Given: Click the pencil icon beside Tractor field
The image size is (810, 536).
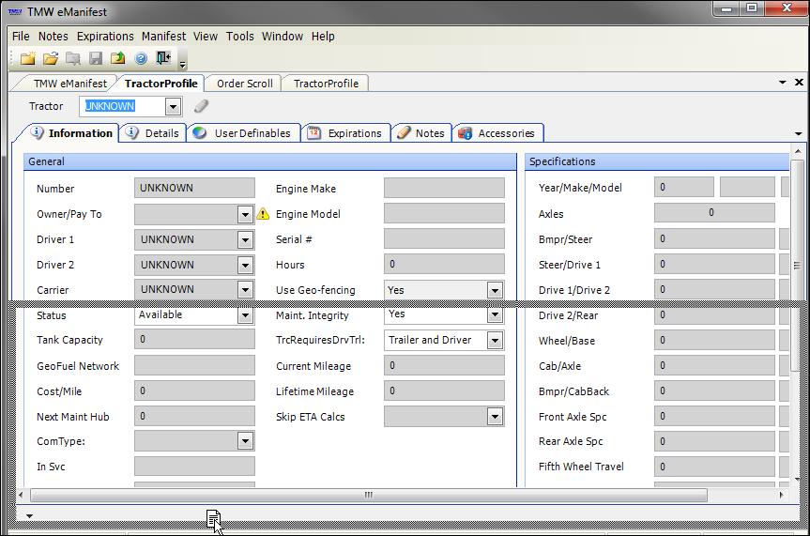Looking at the screenshot, I should point(200,106).
